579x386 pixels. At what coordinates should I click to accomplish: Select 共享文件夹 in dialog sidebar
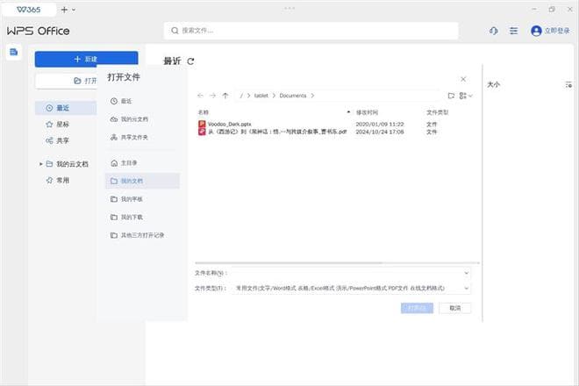coord(134,138)
